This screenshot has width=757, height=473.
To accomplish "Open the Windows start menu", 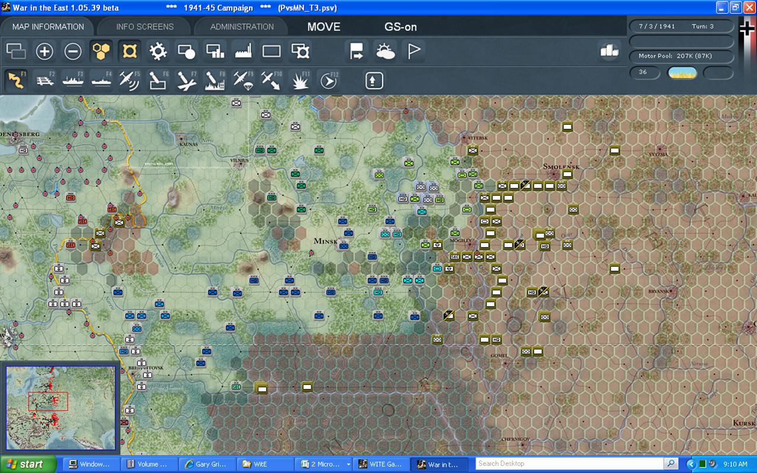I will pos(28,464).
